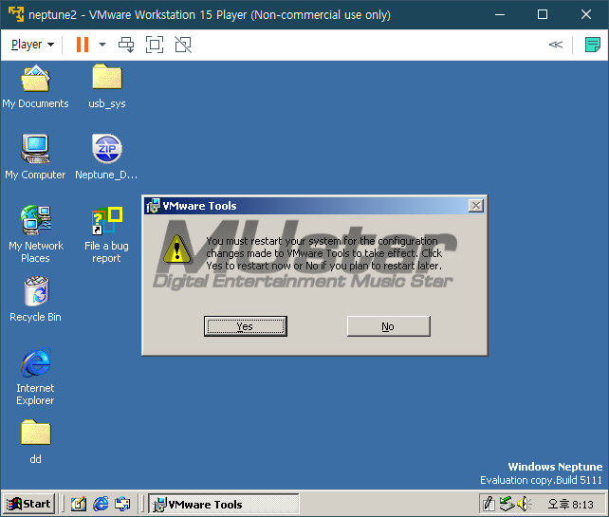Click the pen tray icon

pyautogui.click(x=489, y=504)
